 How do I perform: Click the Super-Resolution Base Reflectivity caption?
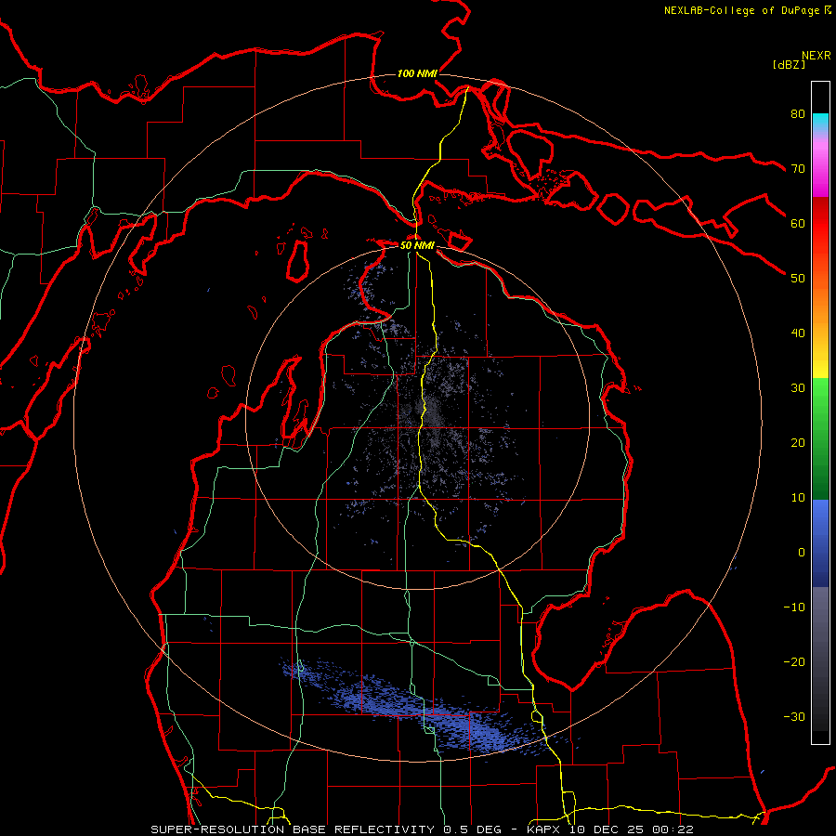[422, 829]
